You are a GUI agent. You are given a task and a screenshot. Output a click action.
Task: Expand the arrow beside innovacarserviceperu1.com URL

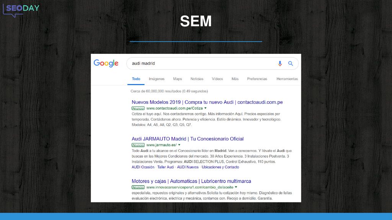236,187
